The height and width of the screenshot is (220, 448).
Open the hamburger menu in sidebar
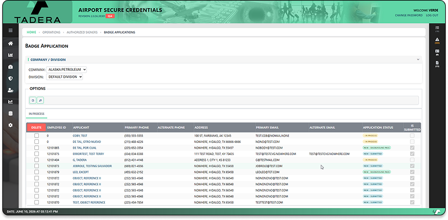10,30
